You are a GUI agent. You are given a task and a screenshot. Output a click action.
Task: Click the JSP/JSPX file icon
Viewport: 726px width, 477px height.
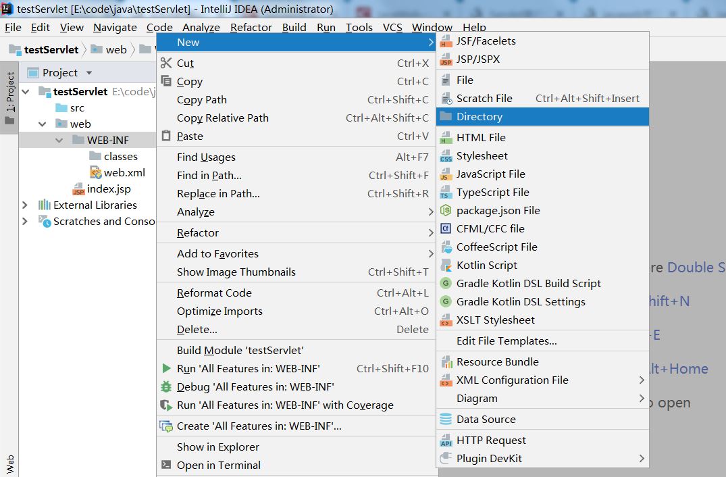coord(446,59)
